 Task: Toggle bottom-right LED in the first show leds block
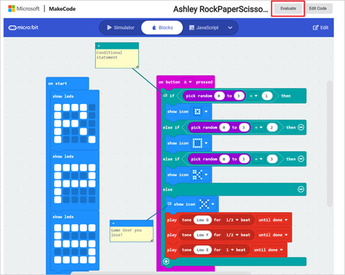[92, 140]
